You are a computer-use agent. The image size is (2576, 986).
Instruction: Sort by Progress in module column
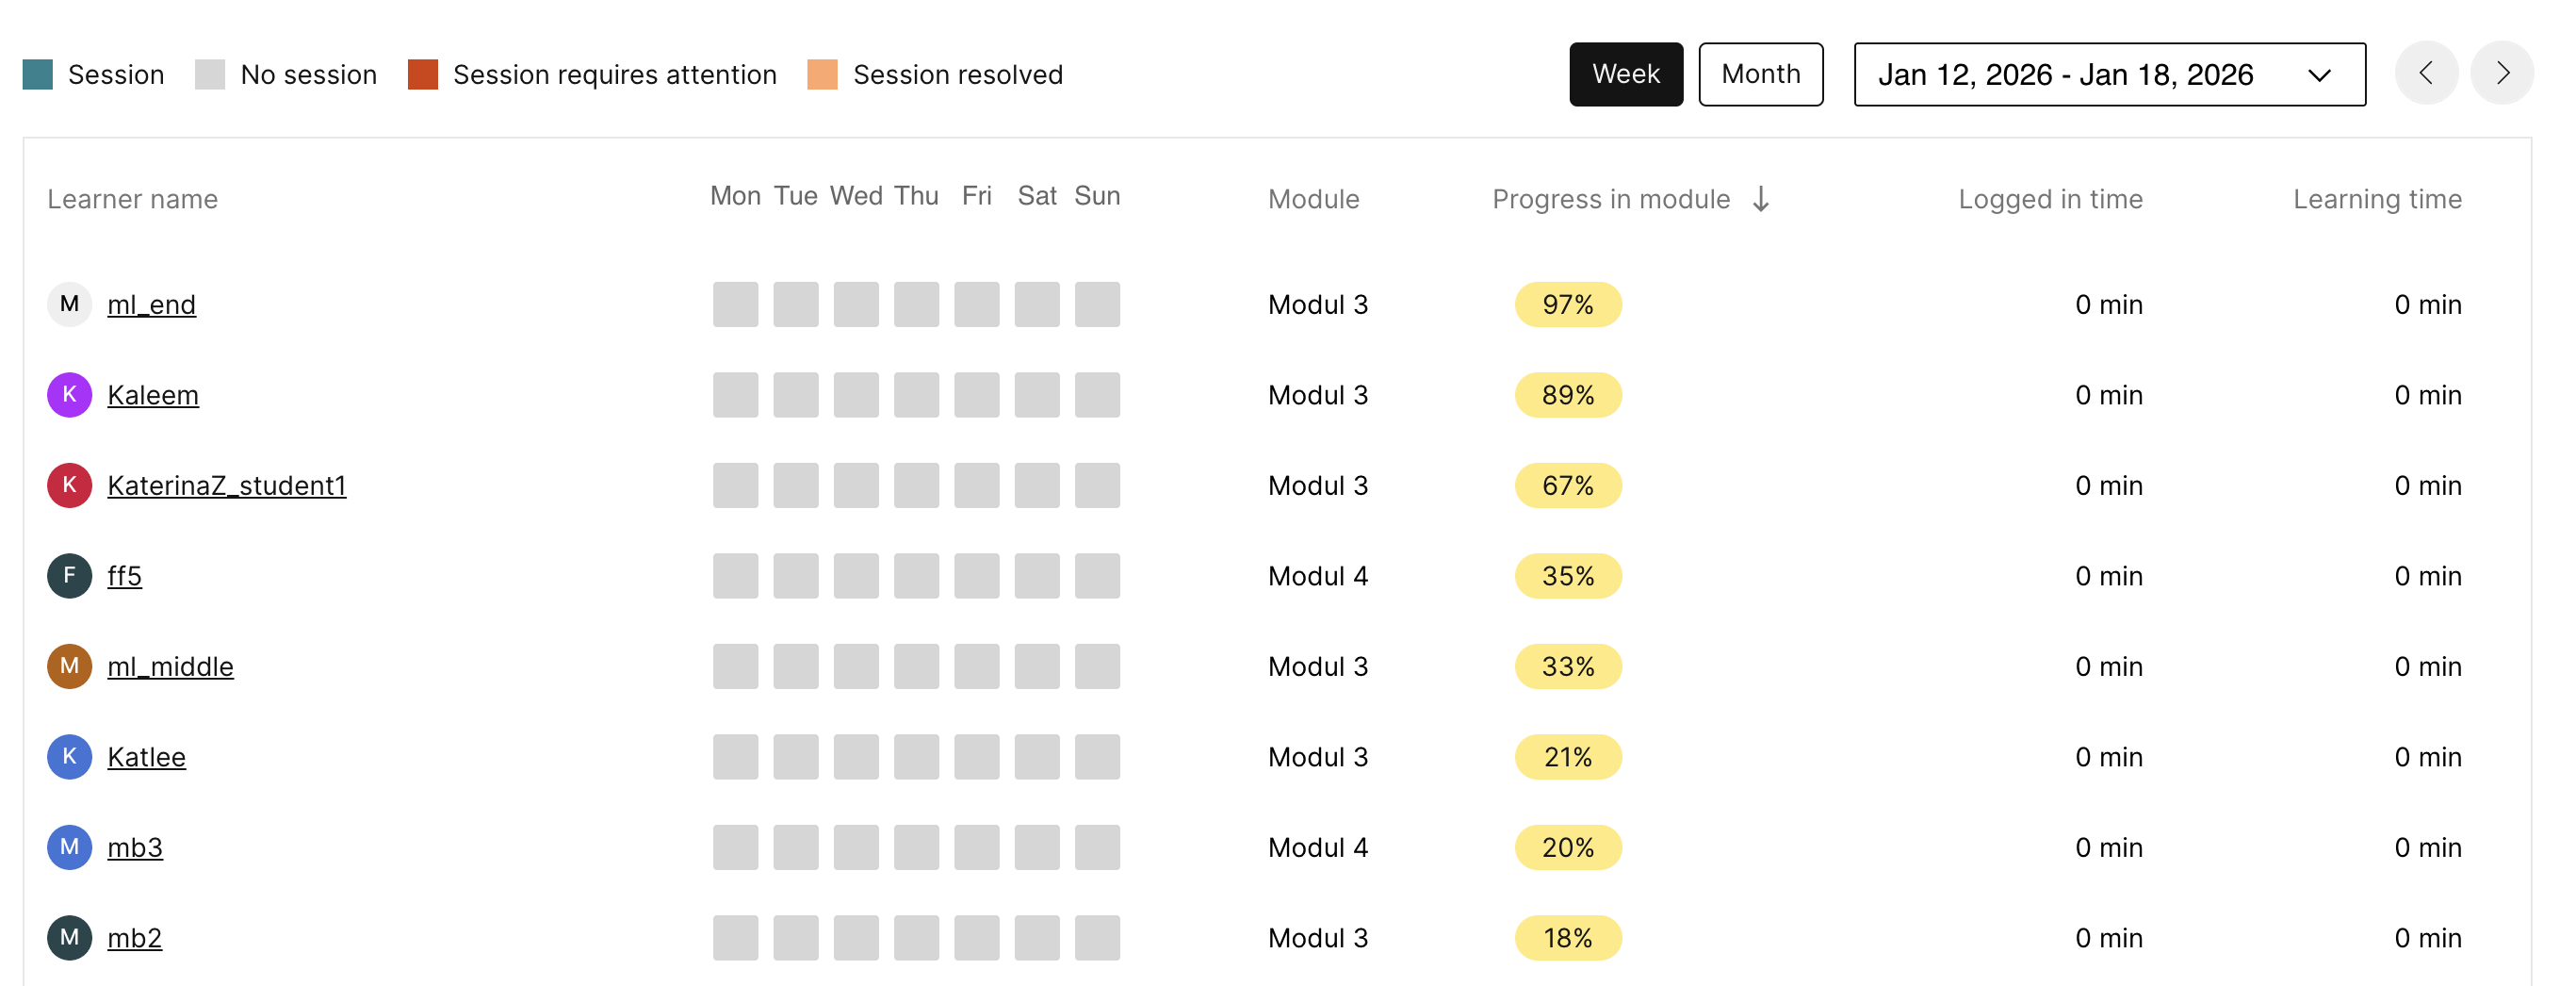(1610, 199)
